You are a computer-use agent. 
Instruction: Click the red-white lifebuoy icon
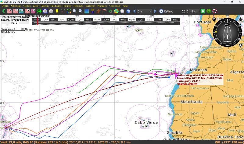(x=215, y=11)
